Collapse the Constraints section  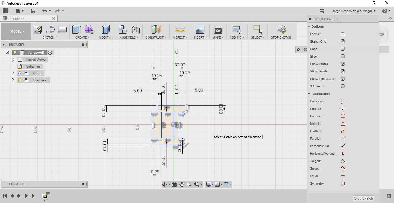[309, 94]
